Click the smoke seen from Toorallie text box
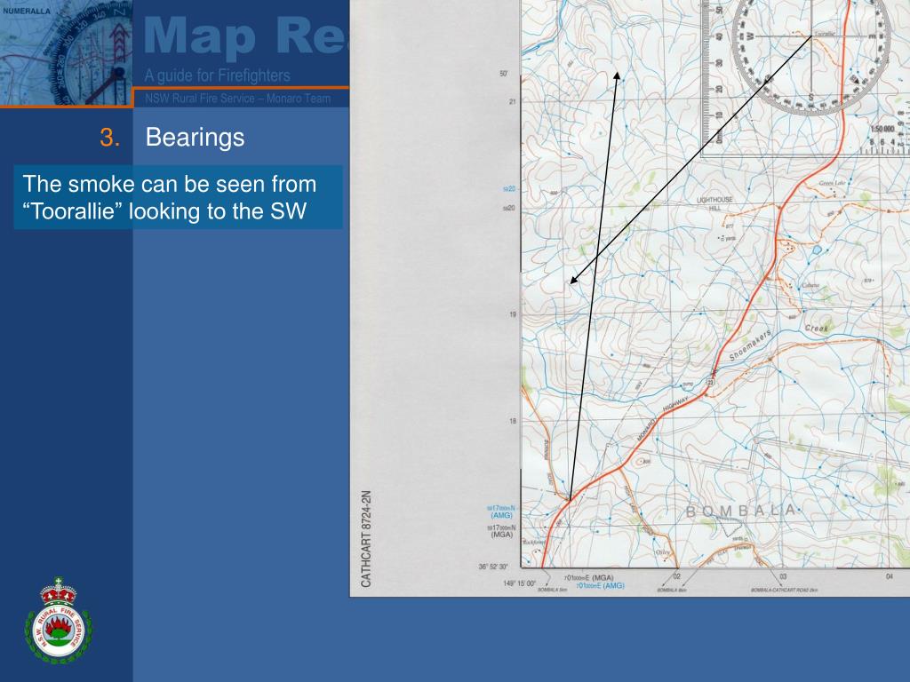The width and height of the screenshot is (910, 682). 178,197
